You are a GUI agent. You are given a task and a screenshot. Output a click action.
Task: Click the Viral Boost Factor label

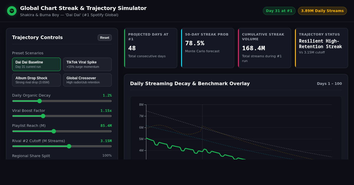tap(29, 111)
